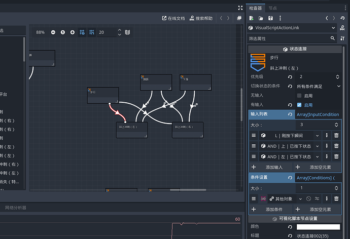Screen dimensions: 350x239
Task: Open dropdown for AND 上 已按下状态 entry
Action: (x=317, y=146)
